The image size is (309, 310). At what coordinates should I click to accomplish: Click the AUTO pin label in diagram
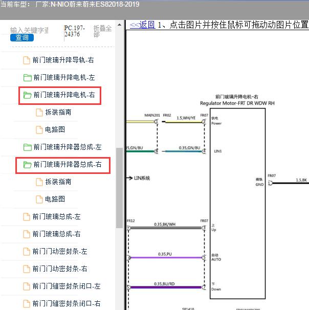[x=216, y=259]
